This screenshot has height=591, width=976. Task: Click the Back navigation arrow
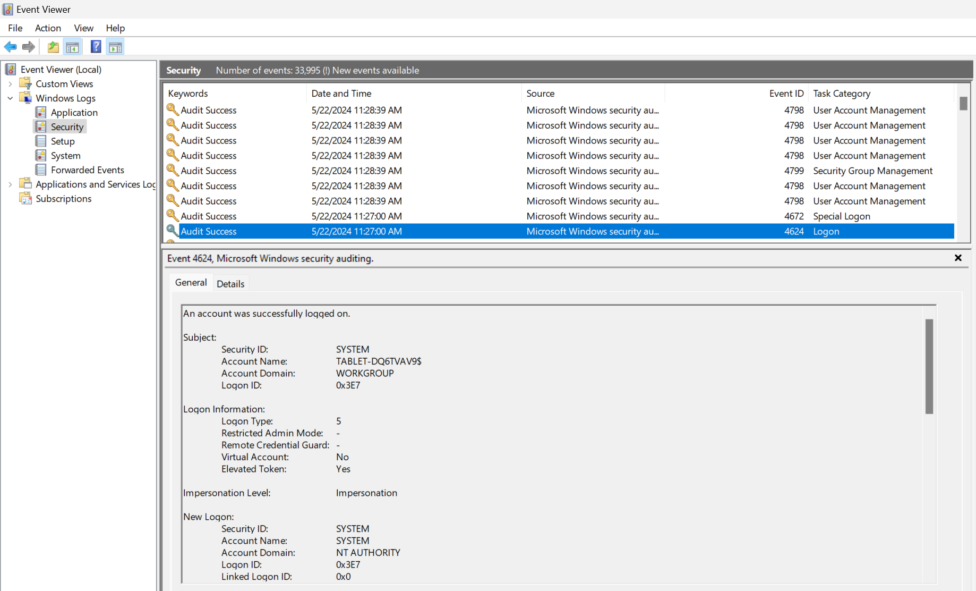coord(10,47)
